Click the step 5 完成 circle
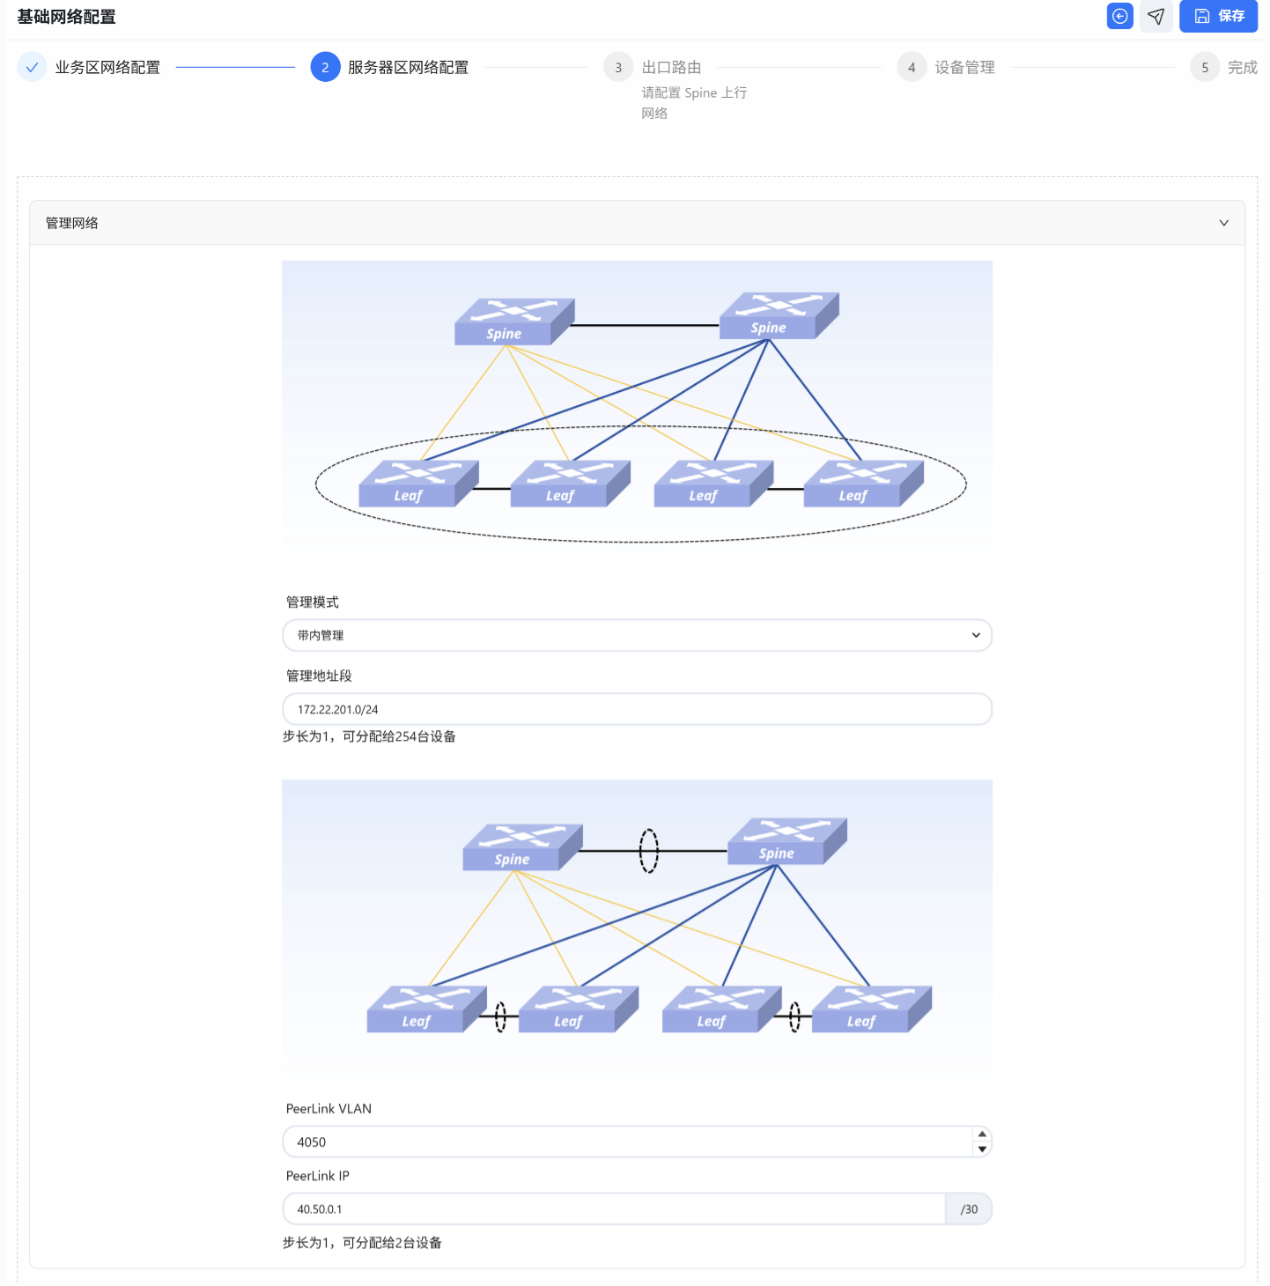The image size is (1270, 1286). 1205,67
